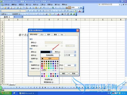Viewport: 127px width, 95px height.
Task: Open the font size dropdown
Action: point(25,11)
